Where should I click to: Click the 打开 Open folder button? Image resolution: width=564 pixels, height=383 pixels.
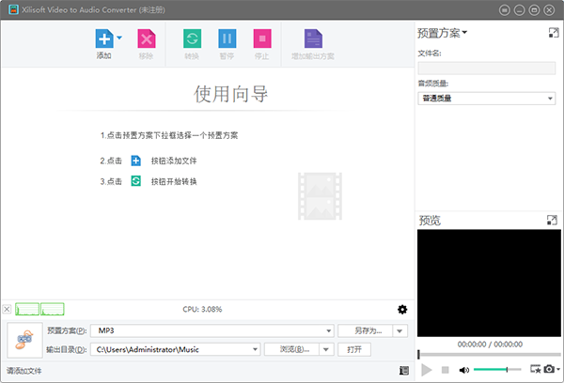tap(354, 349)
